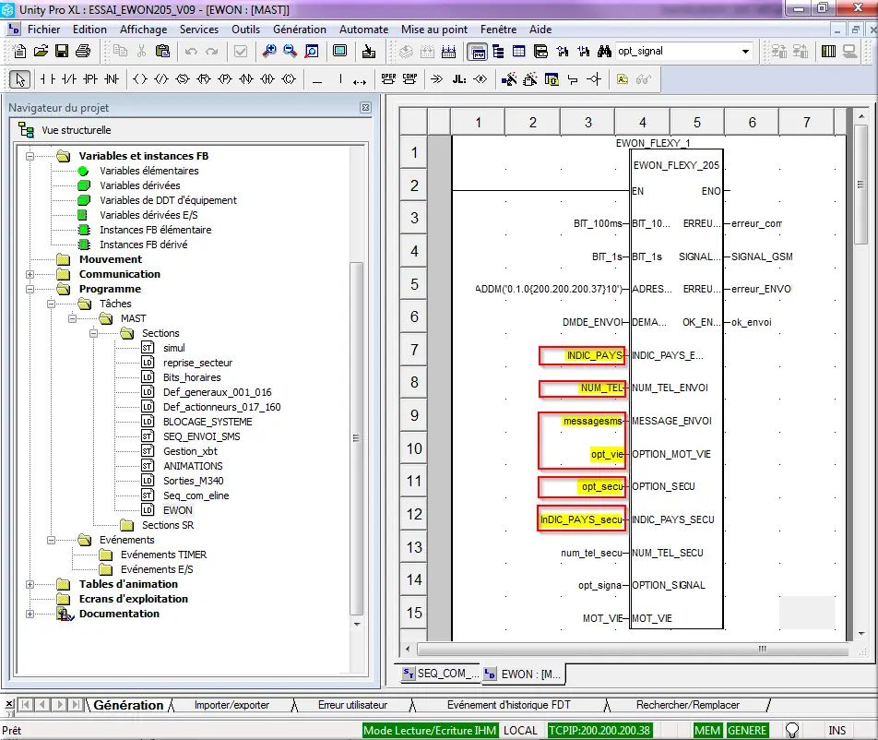
Task: Insert a comment note icon
Action: (623, 79)
